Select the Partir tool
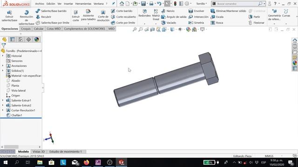Image resolution: width=298 pixels, height=167 pixels. click(254, 17)
